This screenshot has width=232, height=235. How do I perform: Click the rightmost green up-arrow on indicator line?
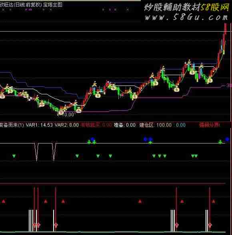(x=220, y=142)
